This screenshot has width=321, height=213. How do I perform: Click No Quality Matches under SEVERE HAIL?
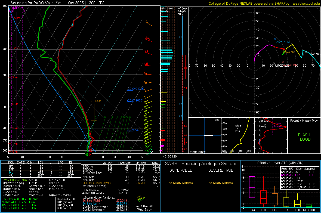tap(220, 183)
